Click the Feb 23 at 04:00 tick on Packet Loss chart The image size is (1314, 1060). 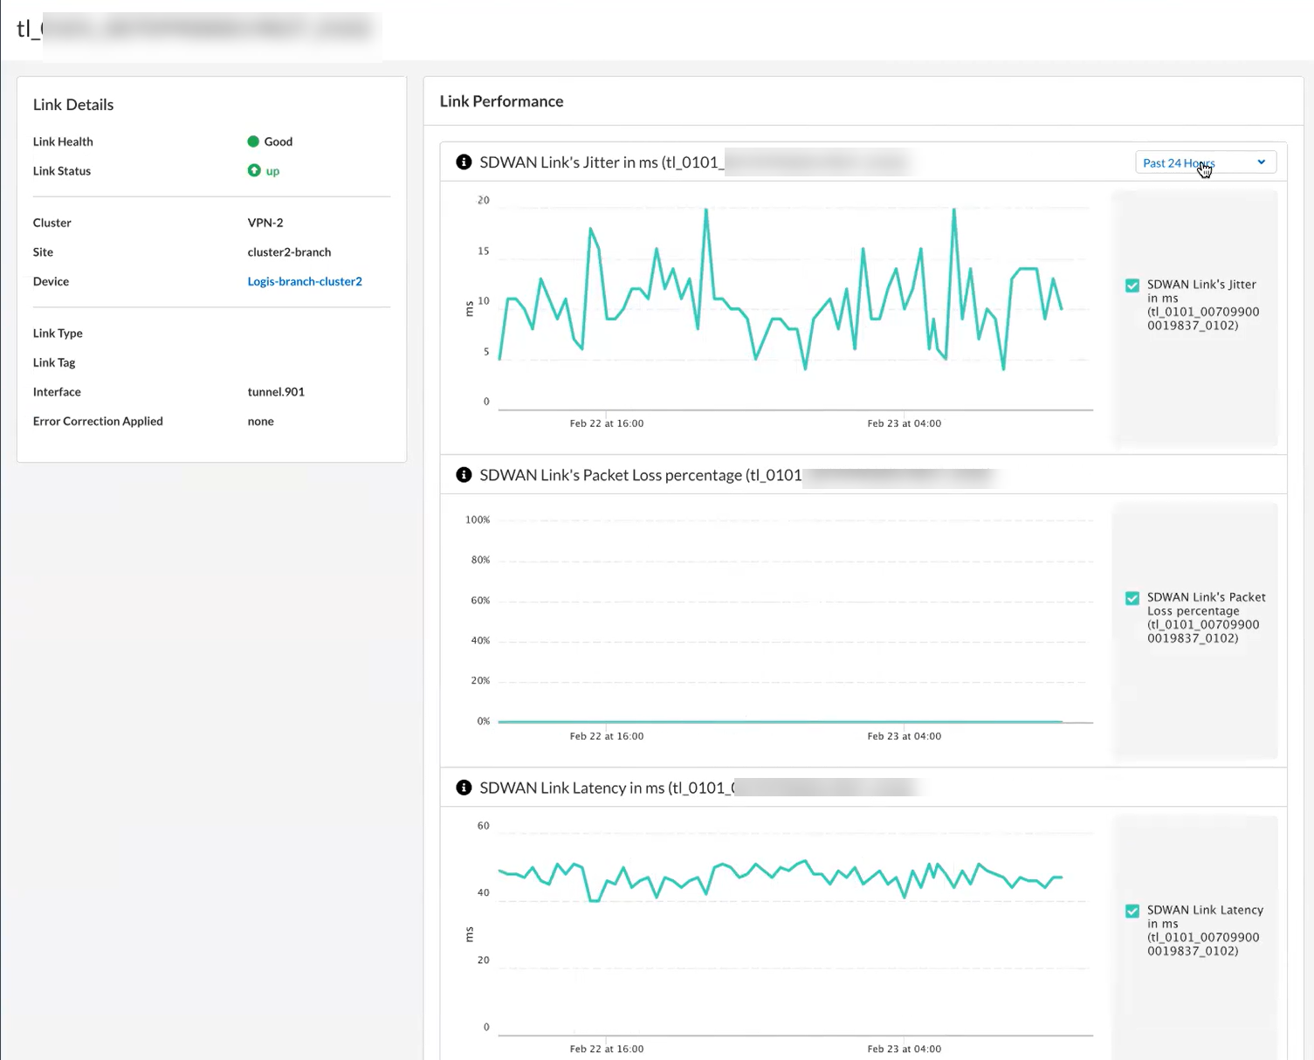pyautogui.click(x=904, y=736)
